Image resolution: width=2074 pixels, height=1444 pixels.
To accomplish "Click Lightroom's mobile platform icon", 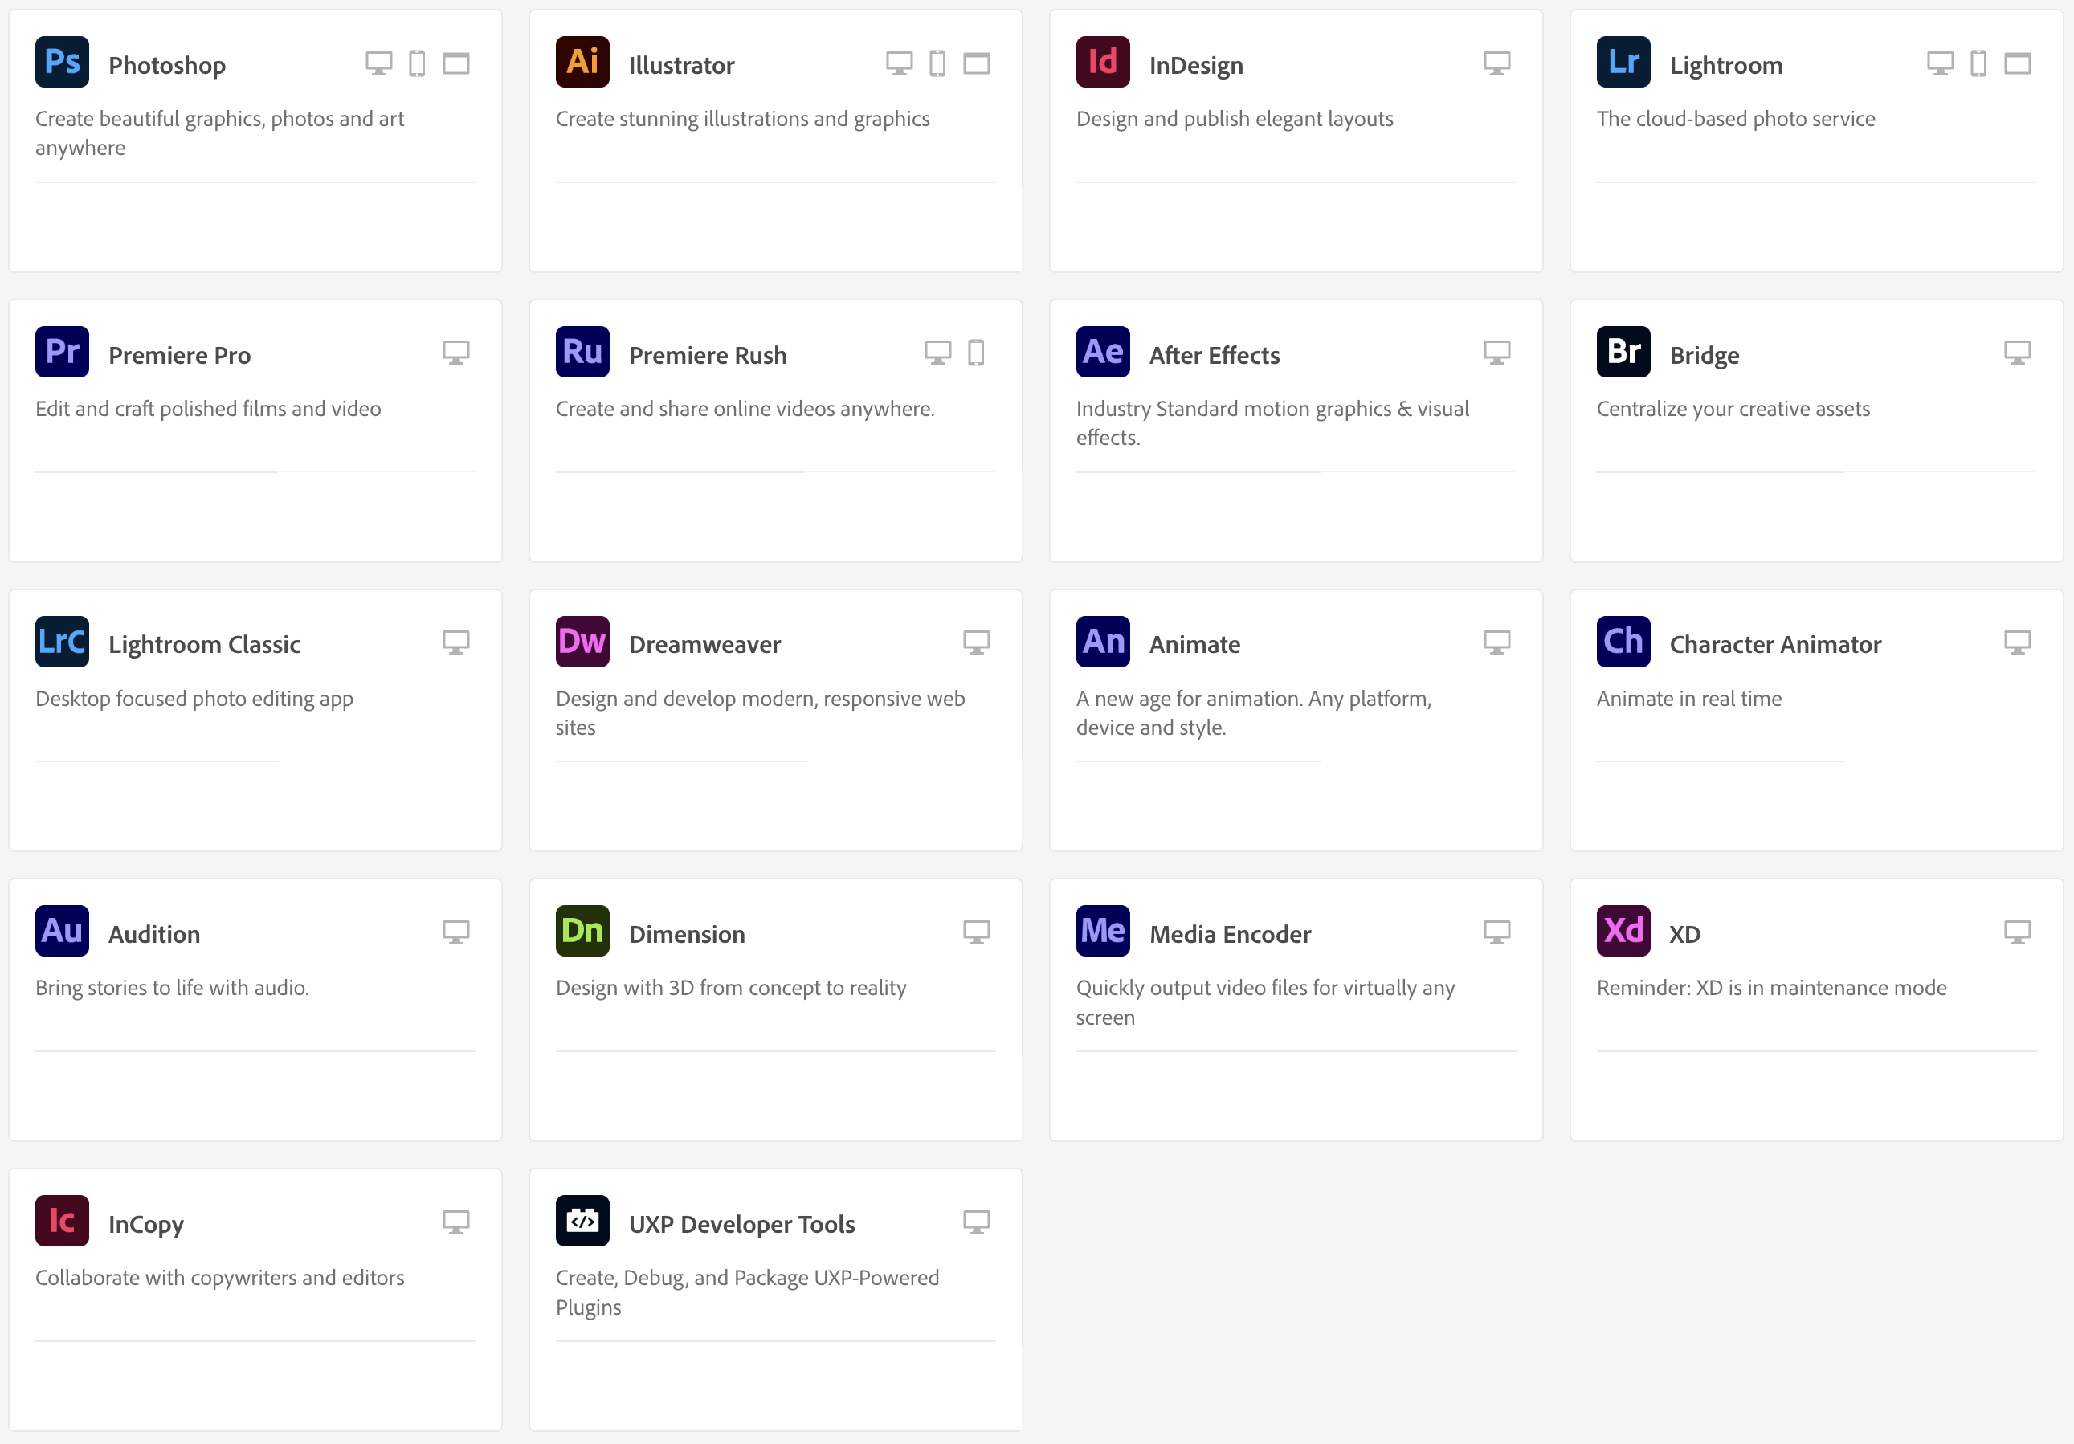I will (1978, 63).
